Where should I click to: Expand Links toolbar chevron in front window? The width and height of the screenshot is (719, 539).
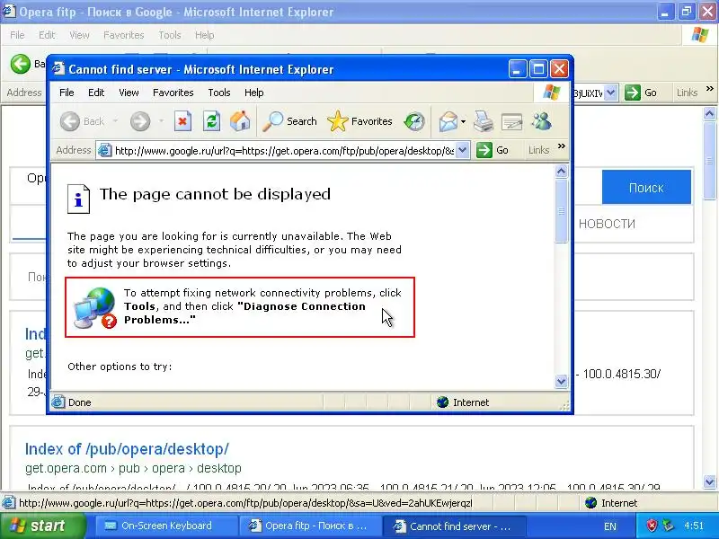pos(561,146)
